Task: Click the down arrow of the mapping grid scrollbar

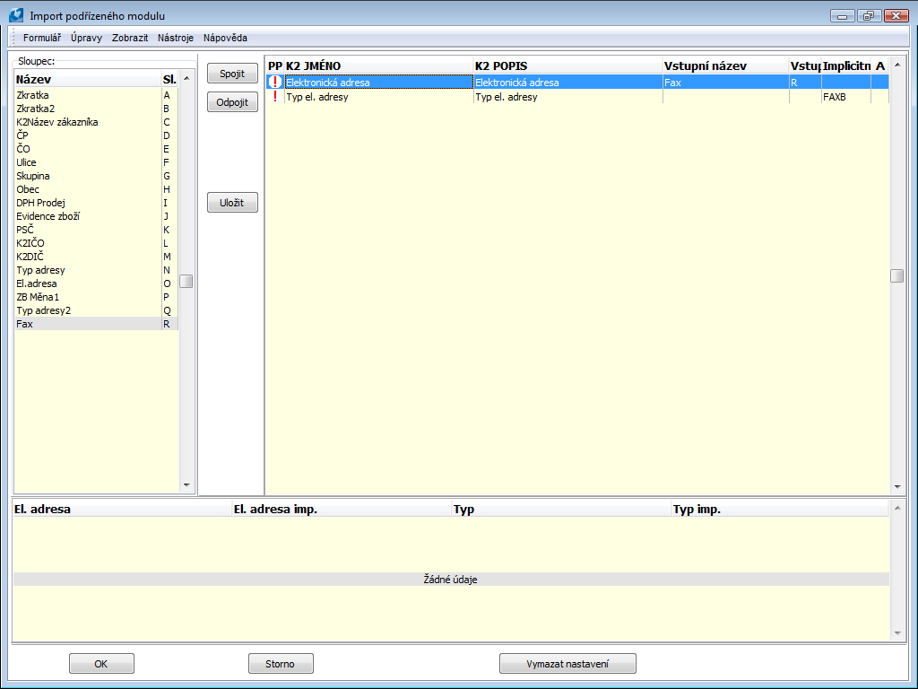Action: 897,484
